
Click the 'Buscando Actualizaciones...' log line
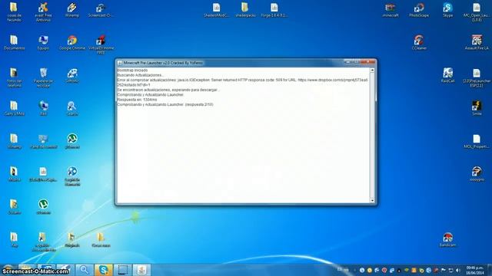pyautogui.click(x=140, y=75)
